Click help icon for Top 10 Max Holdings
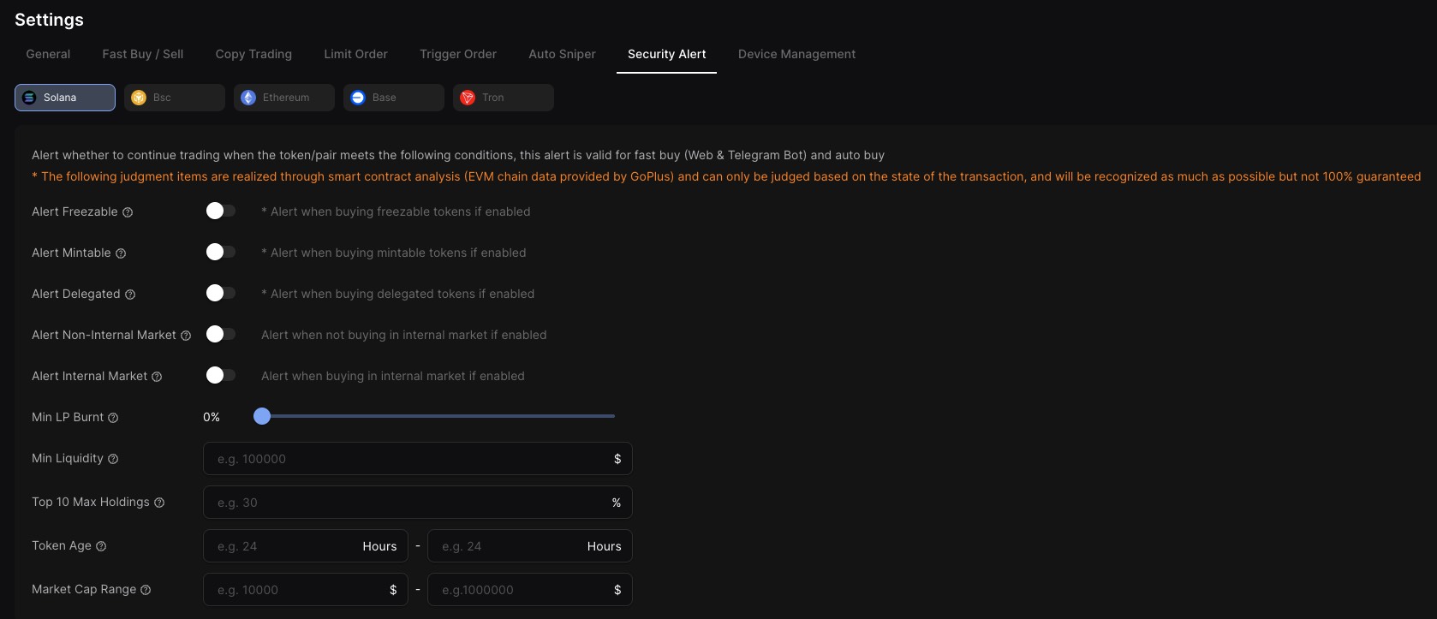The height and width of the screenshot is (619, 1437). tap(159, 503)
